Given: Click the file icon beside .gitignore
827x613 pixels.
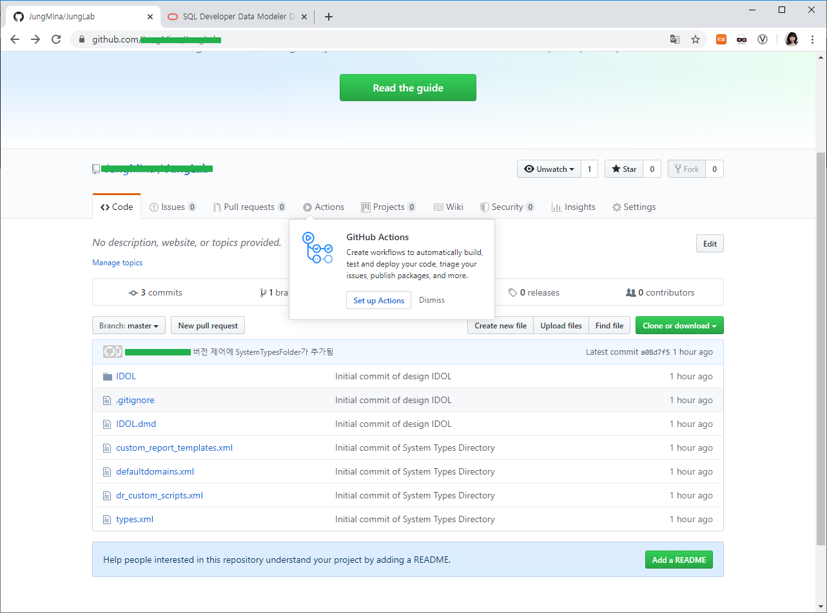Looking at the screenshot, I should [107, 400].
